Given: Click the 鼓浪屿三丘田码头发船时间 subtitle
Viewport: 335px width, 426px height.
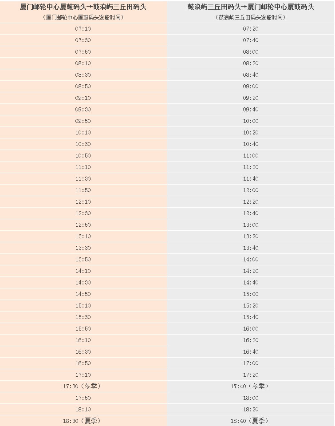Looking at the screenshot, I should [x=251, y=18].
